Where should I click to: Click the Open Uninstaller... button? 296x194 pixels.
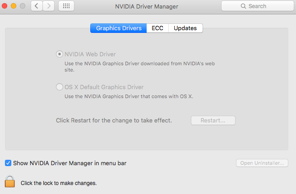coord(262,163)
